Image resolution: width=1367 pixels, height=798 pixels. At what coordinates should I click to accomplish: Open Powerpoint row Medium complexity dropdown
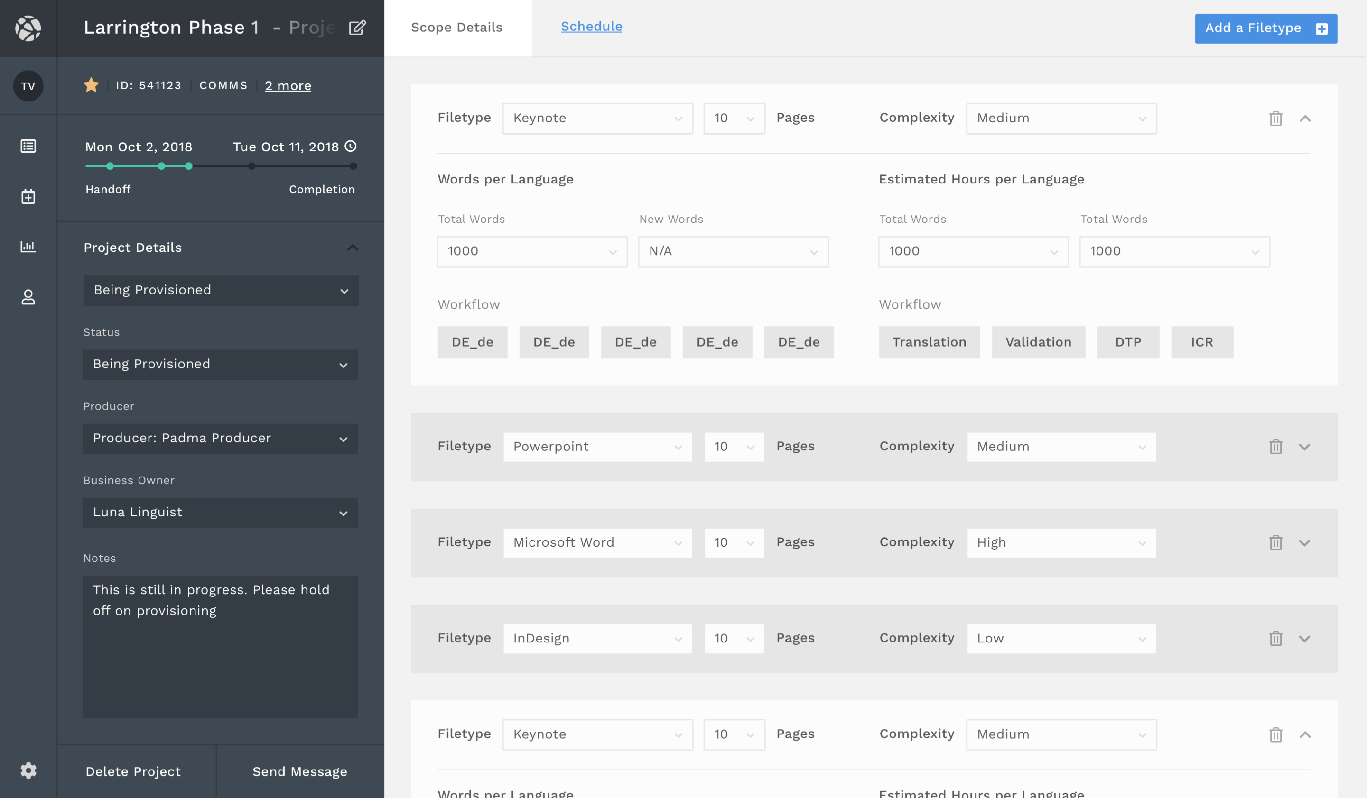point(1061,447)
